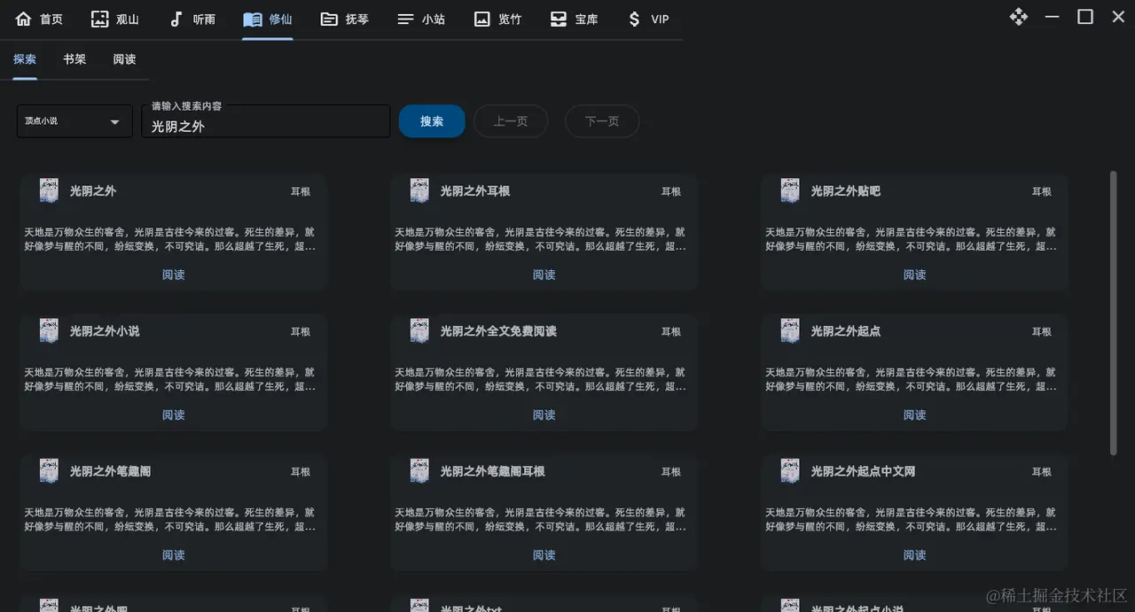The width and height of the screenshot is (1135, 612).
Task: Click author 耳根 on 光阴之外起点 card
Action: pos(1042,331)
